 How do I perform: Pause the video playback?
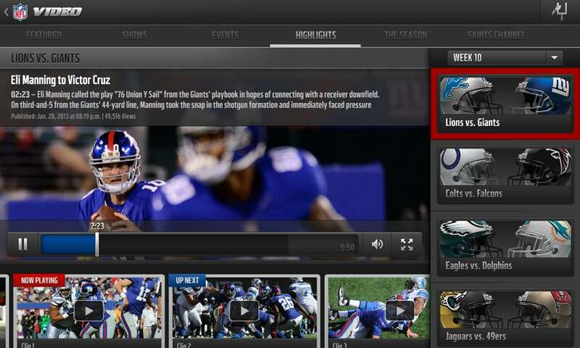pos(22,244)
